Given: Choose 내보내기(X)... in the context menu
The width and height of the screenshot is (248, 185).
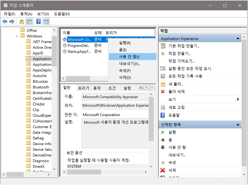Looking at the screenshot, I should click(132, 64).
